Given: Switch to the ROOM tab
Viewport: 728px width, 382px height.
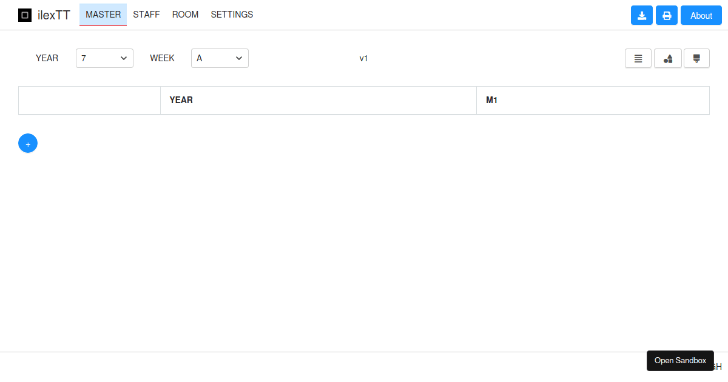Looking at the screenshot, I should pos(185,15).
